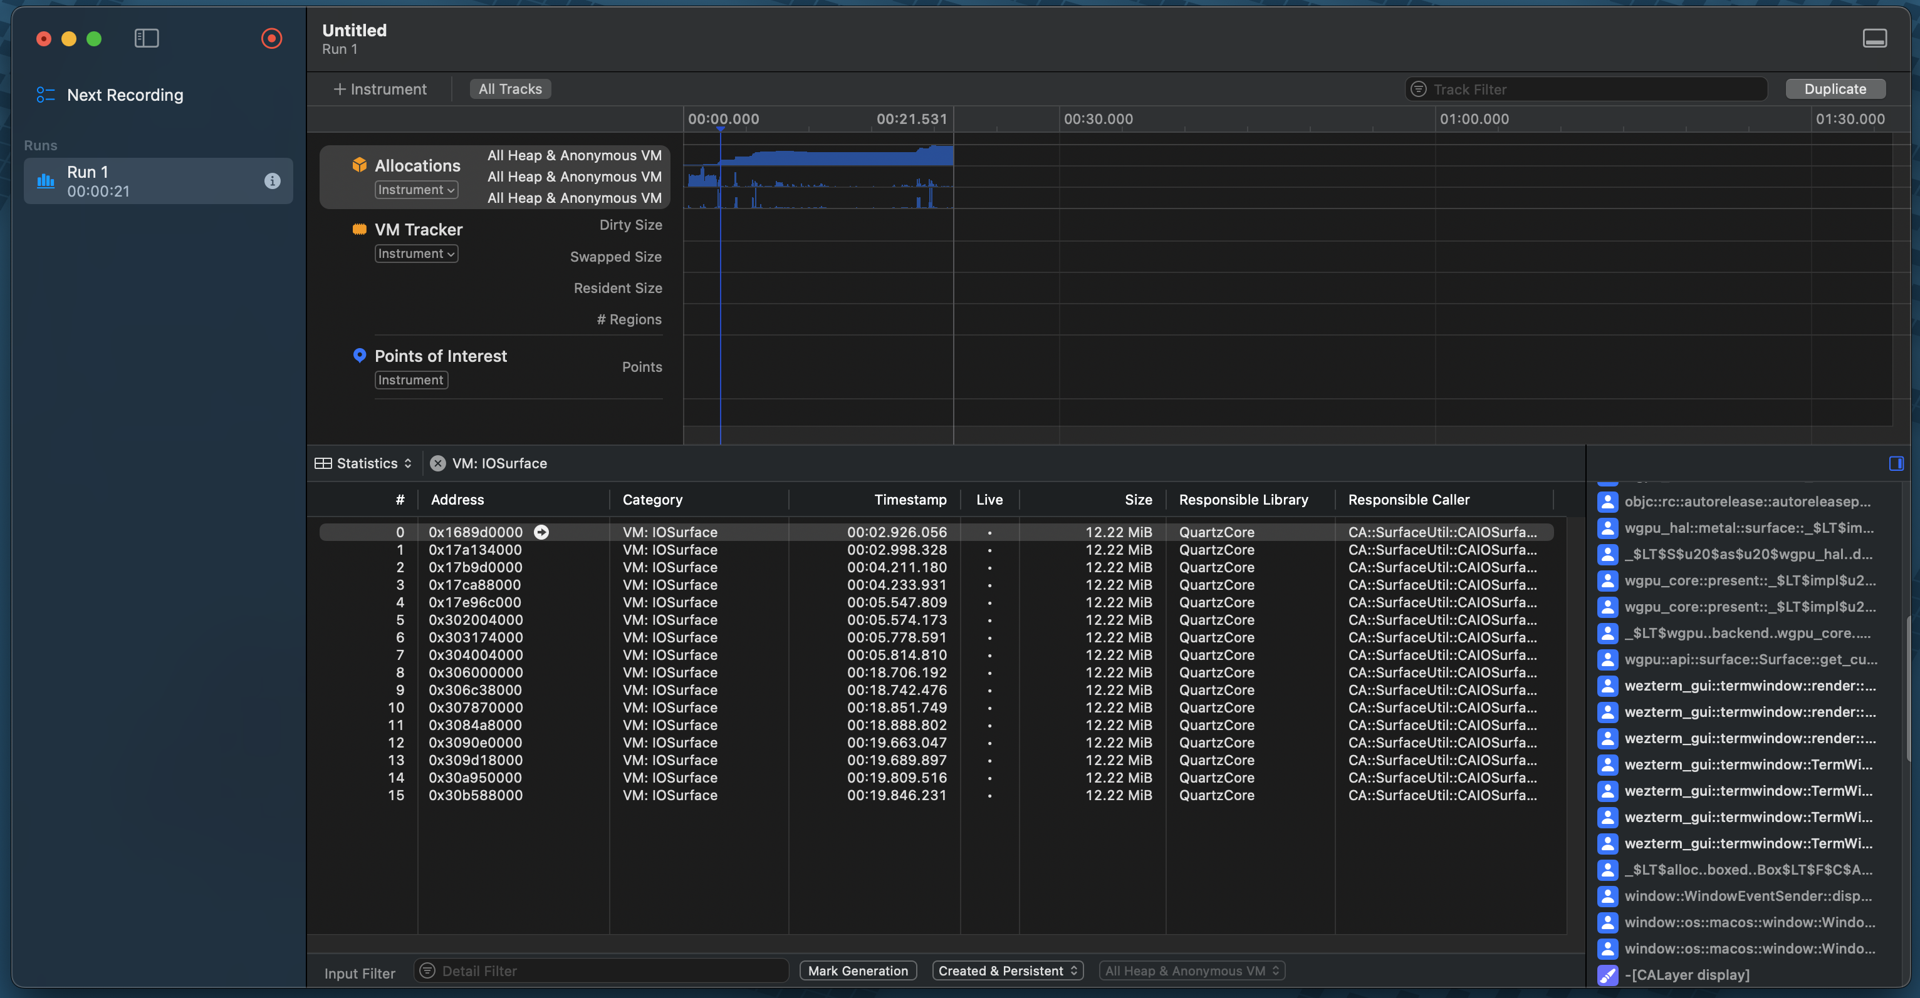
Task: Click the Points of Interest pin icon
Action: (x=359, y=355)
